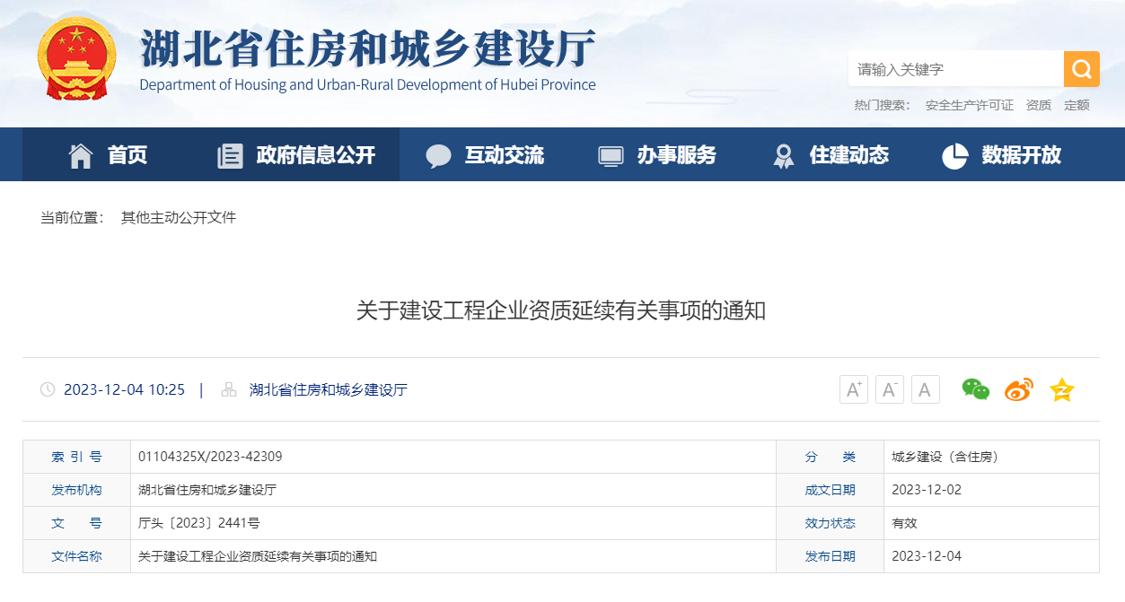Open the 首页 menu item

(127, 155)
